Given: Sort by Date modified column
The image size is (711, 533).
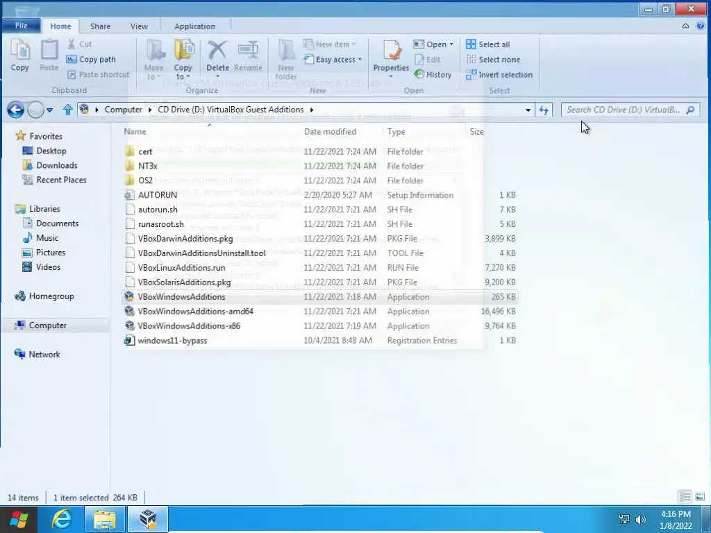Looking at the screenshot, I should tap(330, 131).
